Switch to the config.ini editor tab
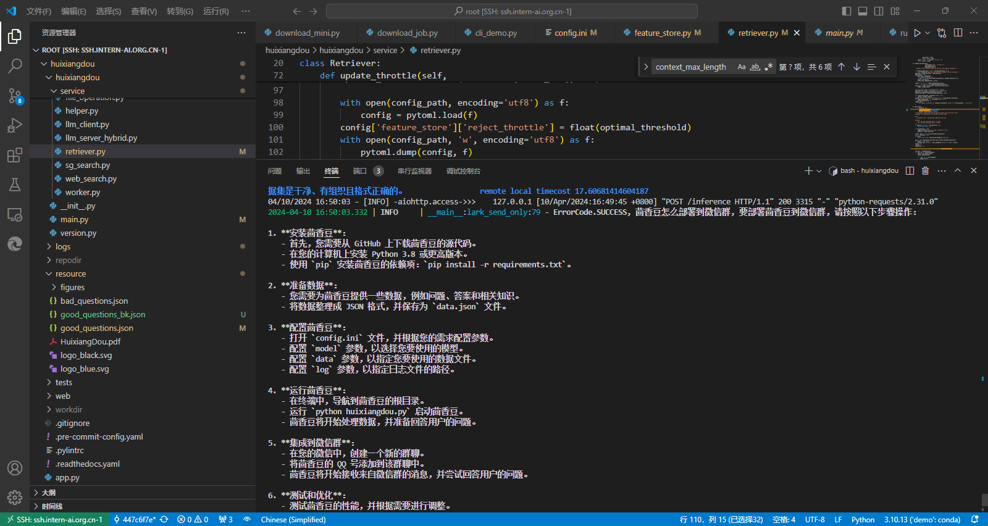Screen dimensions: 988x526 [570, 33]
